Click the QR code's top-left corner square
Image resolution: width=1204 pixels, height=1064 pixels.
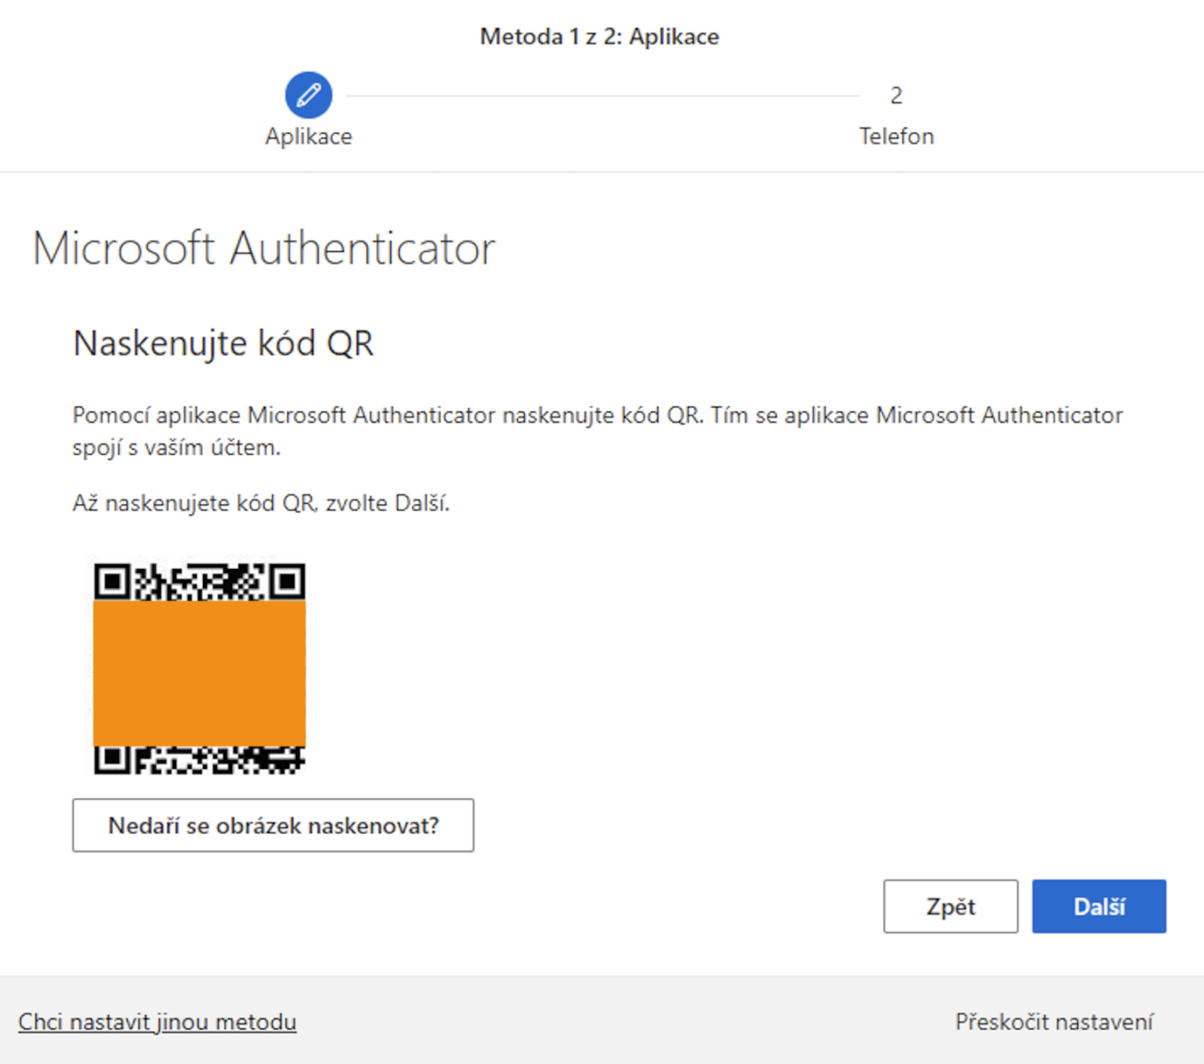point(112,582)
